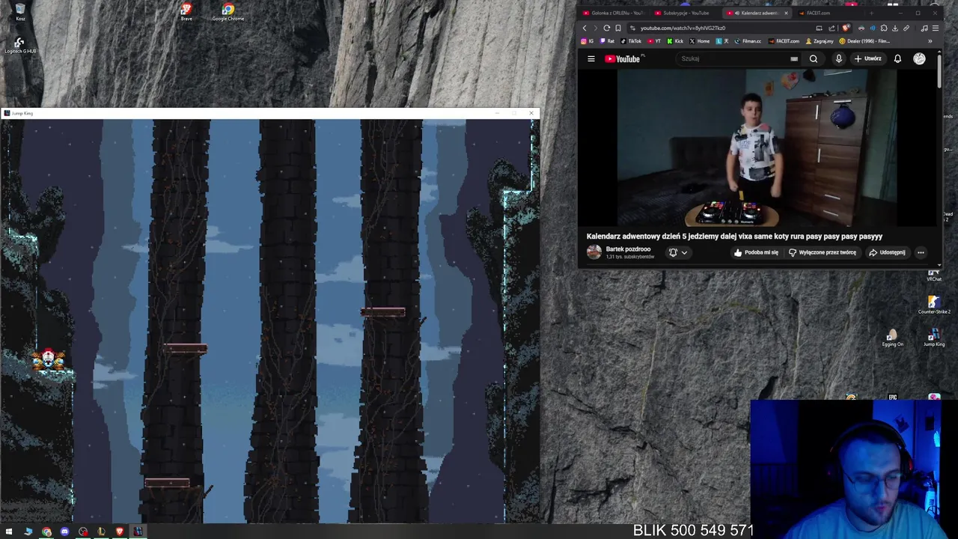Open Bartek pozdrooo channel name
This screenshot has height=539, width=958.
tap(628, 249)
